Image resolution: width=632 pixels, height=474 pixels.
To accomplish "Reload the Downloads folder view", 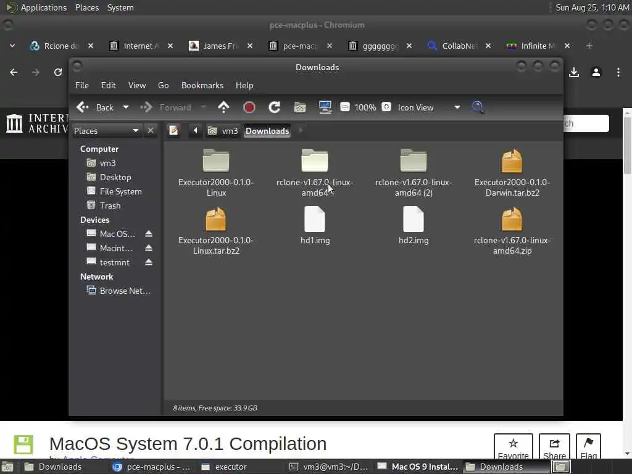I will pos(274,107).
